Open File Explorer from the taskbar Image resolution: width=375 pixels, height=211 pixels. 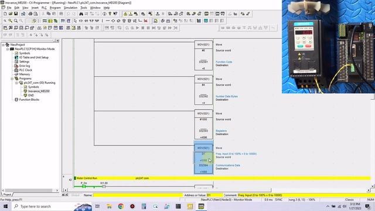[110, 206]
